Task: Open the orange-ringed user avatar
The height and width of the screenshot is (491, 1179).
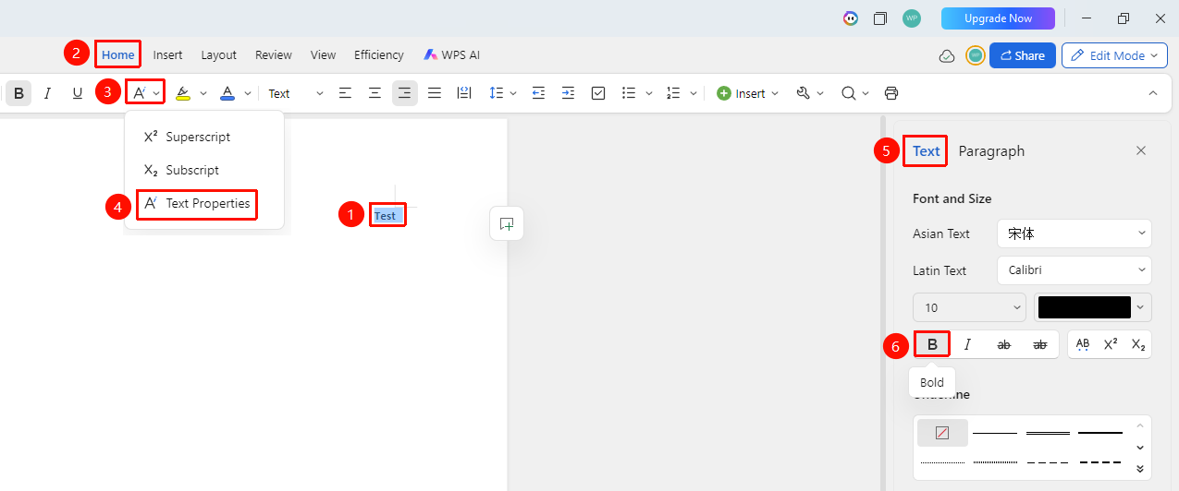Action: [975, 55]
